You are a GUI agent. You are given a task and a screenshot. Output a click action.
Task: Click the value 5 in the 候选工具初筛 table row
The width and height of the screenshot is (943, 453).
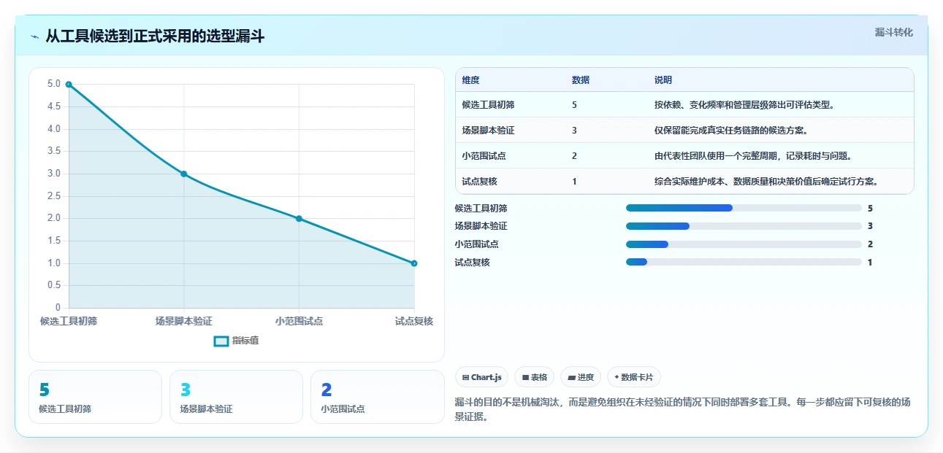click(x=575, y=105)
